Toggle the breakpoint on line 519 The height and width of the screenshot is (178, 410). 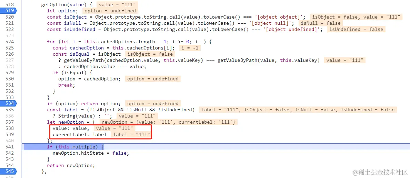pos(9,11)
